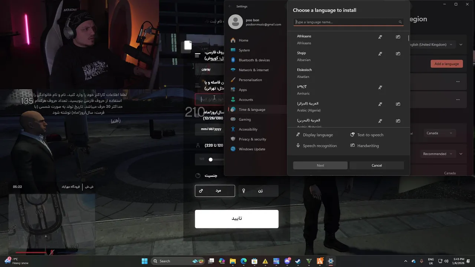Image resolution: width=475 pixels, height=267 pixels.
Task: Select the female زن gender option
Action: (258, 191)
